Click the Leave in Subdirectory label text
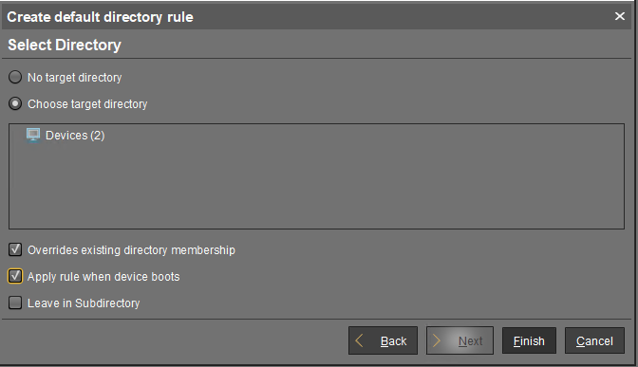This screenshot has height=367, width=638. [x=84, y=303]
